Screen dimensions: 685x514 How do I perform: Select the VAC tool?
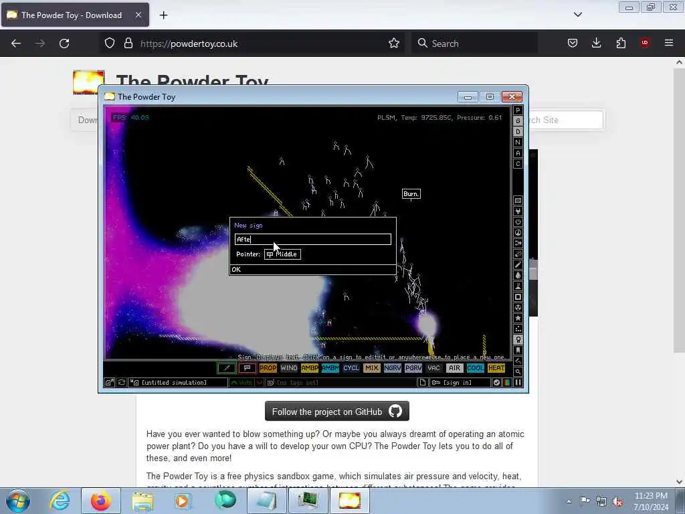pos(433,368)
